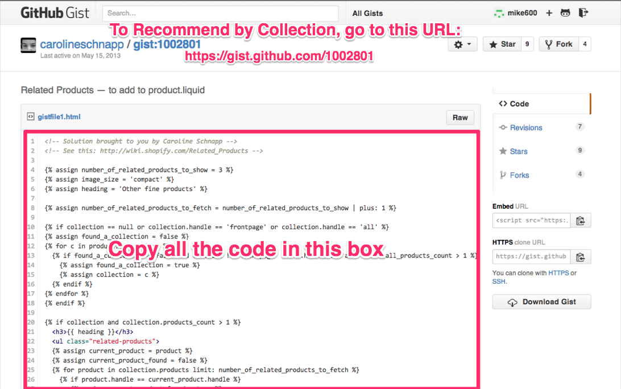Select code line number 8
Image resolution: width=621 pixels, height=389 pixels.
[33, 208]
